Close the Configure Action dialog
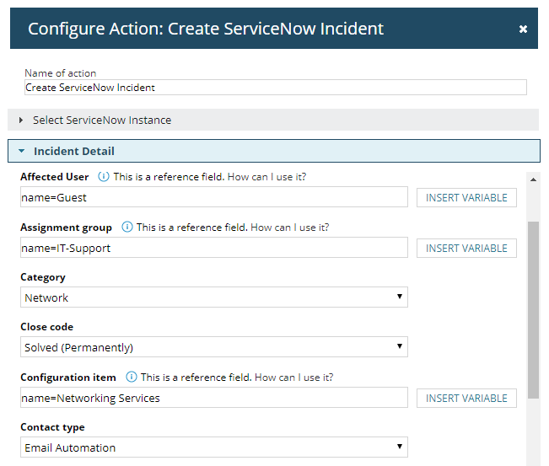 tap(523, 29)
